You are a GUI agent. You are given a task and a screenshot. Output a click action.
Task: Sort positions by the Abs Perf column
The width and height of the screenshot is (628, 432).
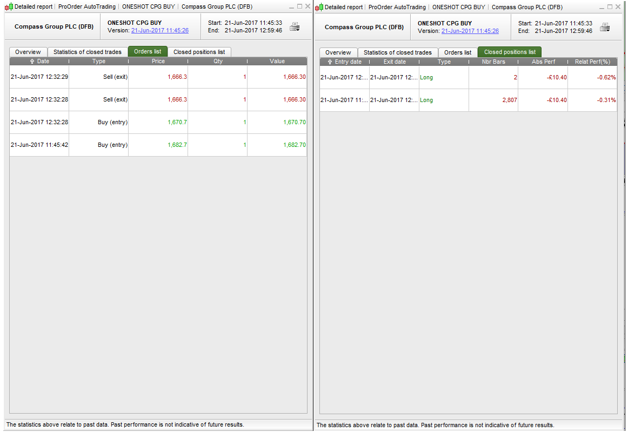(543, 62)
